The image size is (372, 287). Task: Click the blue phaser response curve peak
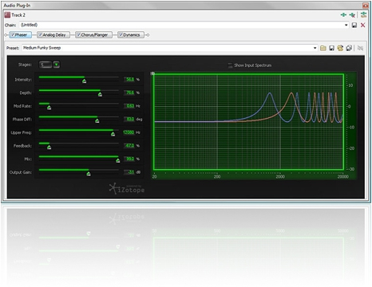[x=270, y=93]
